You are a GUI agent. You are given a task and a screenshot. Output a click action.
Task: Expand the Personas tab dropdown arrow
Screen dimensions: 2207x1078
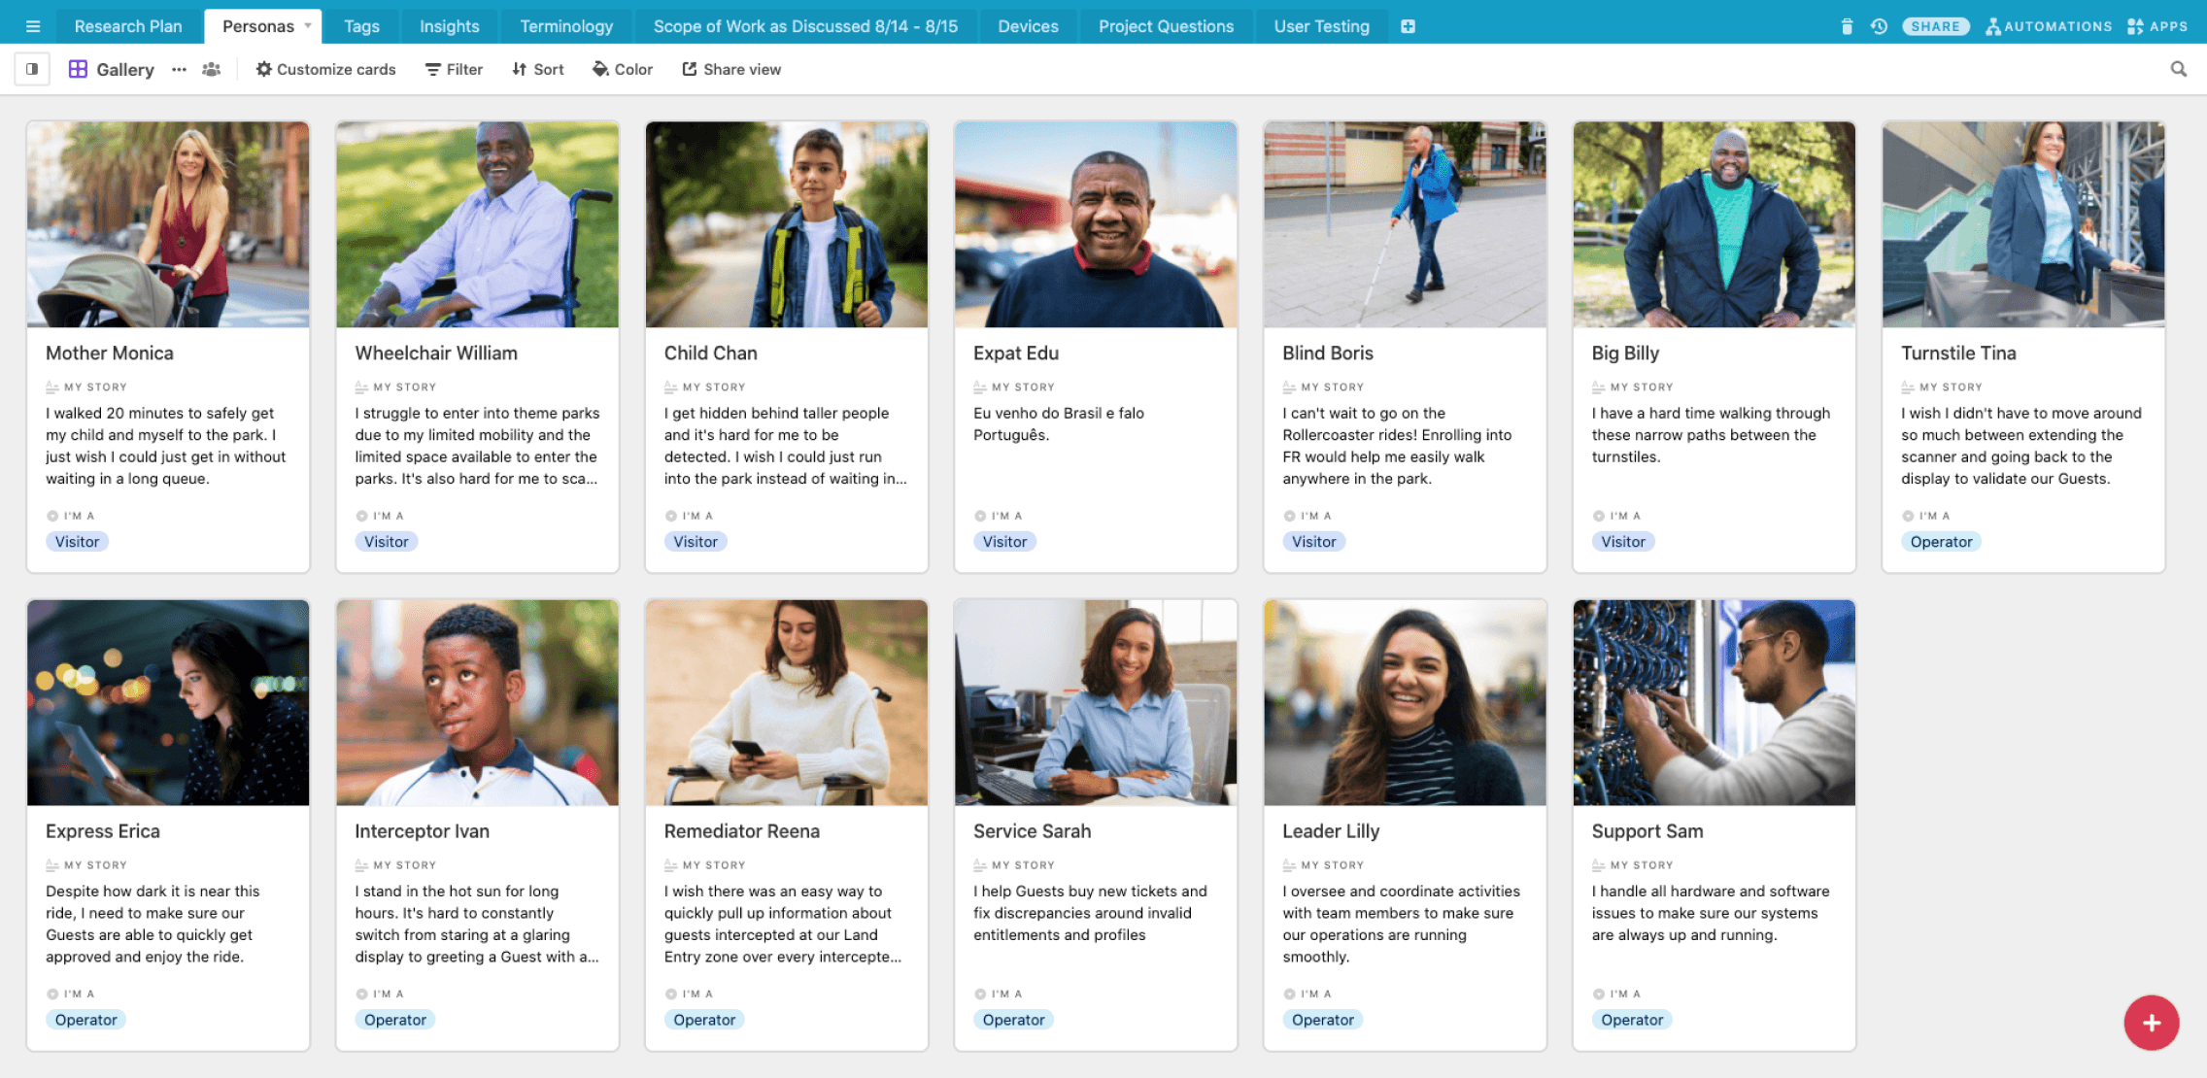[x=308, y=26]
